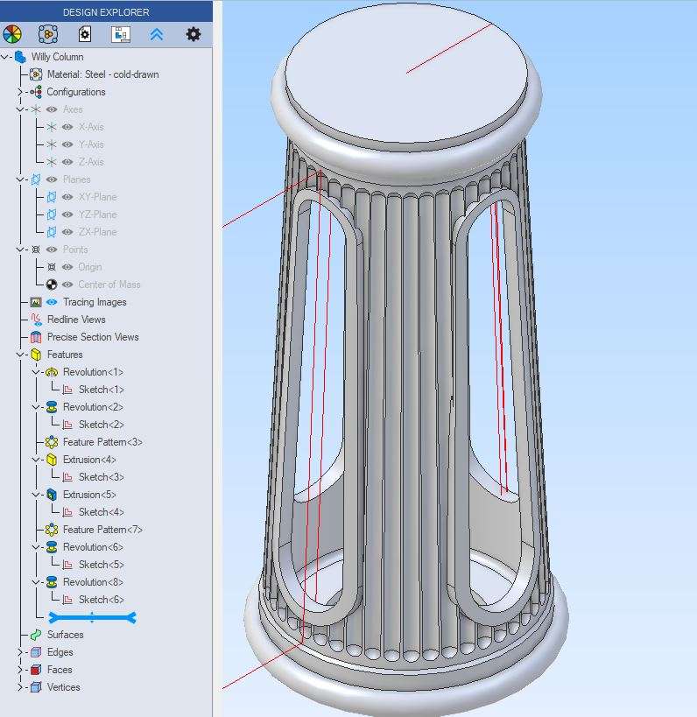Toggle Origin point visibility eye
The height and width of the screenshot is (717, 697).
[67, 267]
